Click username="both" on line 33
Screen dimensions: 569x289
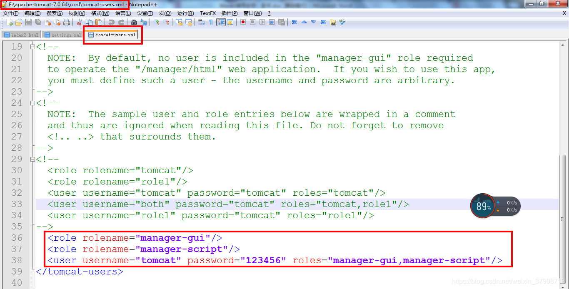click(126, 204)
